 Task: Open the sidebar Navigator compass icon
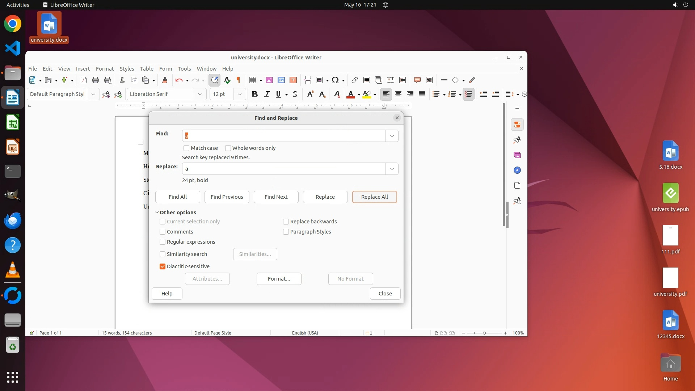517,170
